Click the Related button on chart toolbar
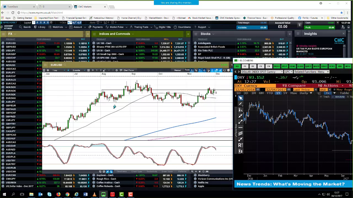Screen dimensions: 353x198 click(x=178, y=70)
